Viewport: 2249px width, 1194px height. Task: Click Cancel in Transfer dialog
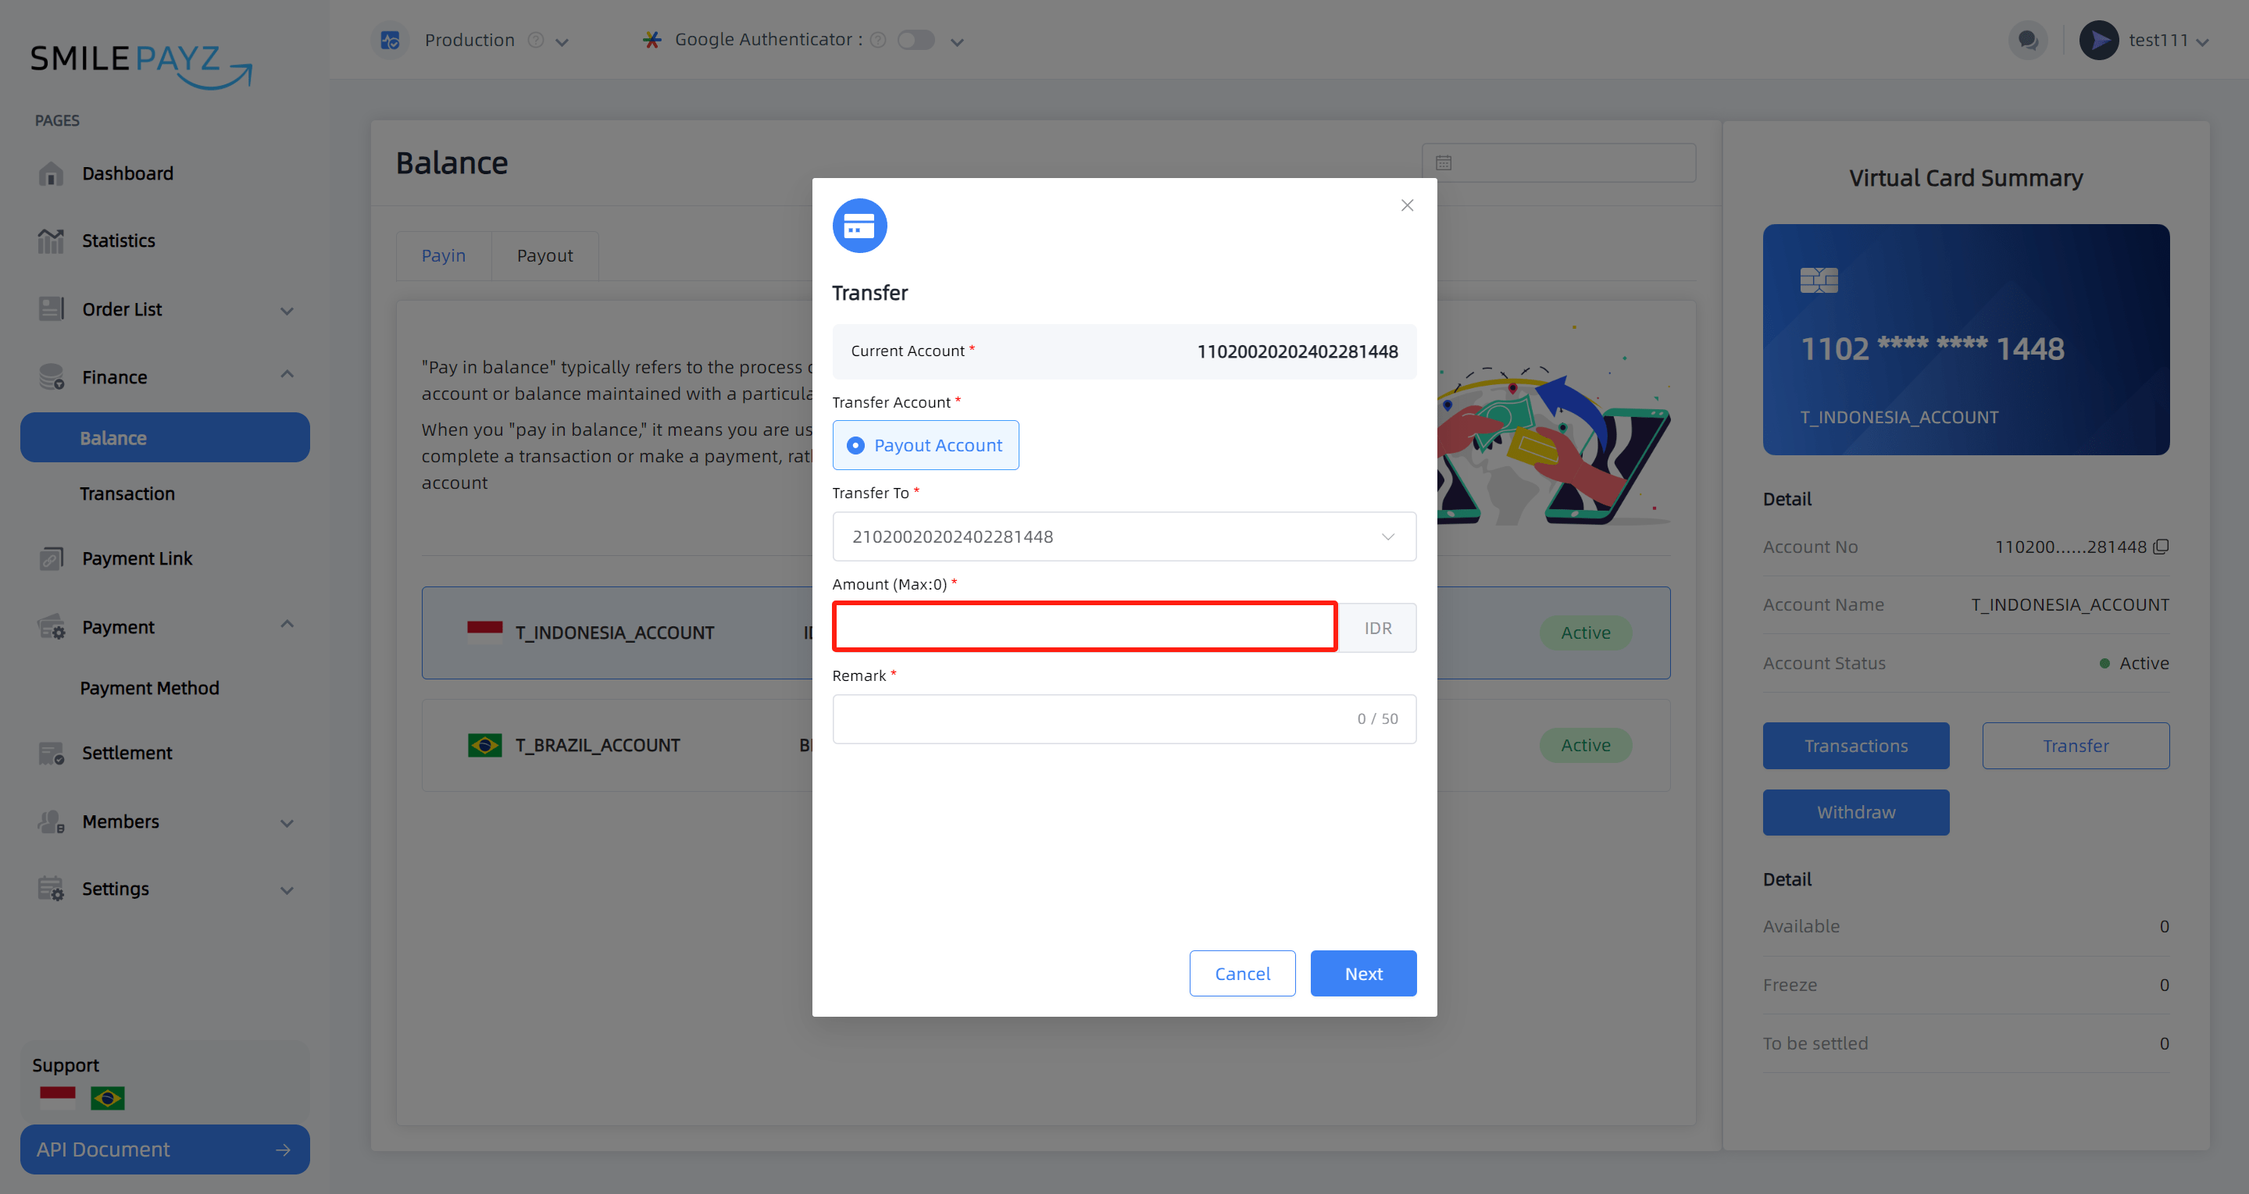[x=1241, y=973]
